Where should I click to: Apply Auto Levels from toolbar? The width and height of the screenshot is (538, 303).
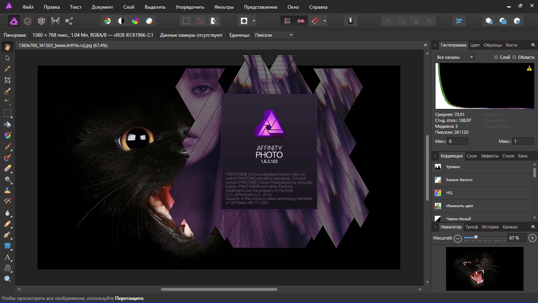point(108,21)
